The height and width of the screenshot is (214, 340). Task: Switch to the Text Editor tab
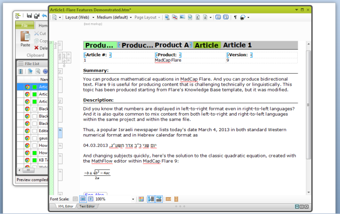point(87,206)
